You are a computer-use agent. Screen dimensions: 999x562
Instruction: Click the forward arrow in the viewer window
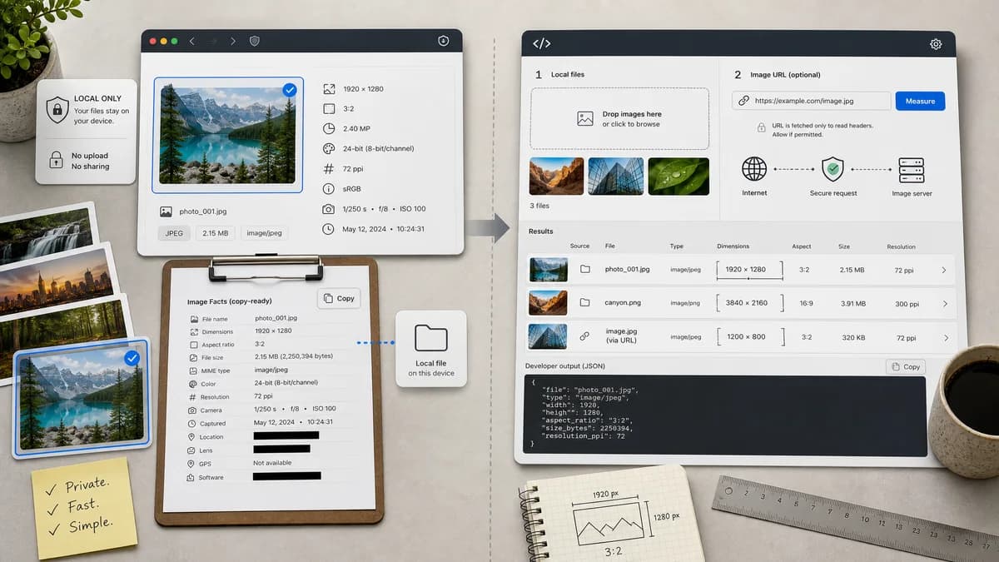point(233,41)
